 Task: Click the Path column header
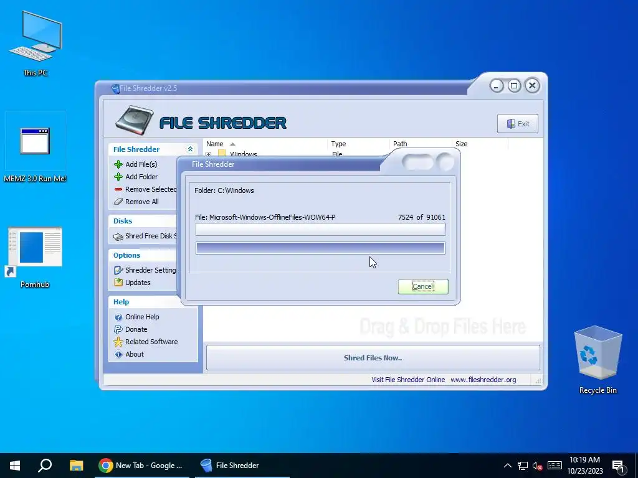(x=421, y=144)
